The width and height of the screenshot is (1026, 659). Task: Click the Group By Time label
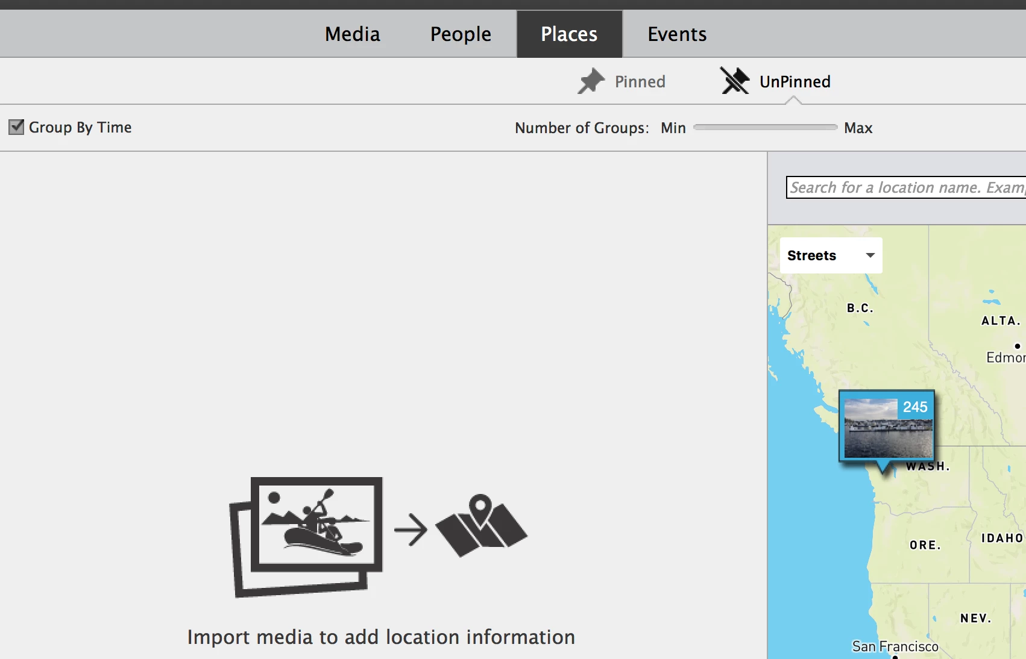80,127
